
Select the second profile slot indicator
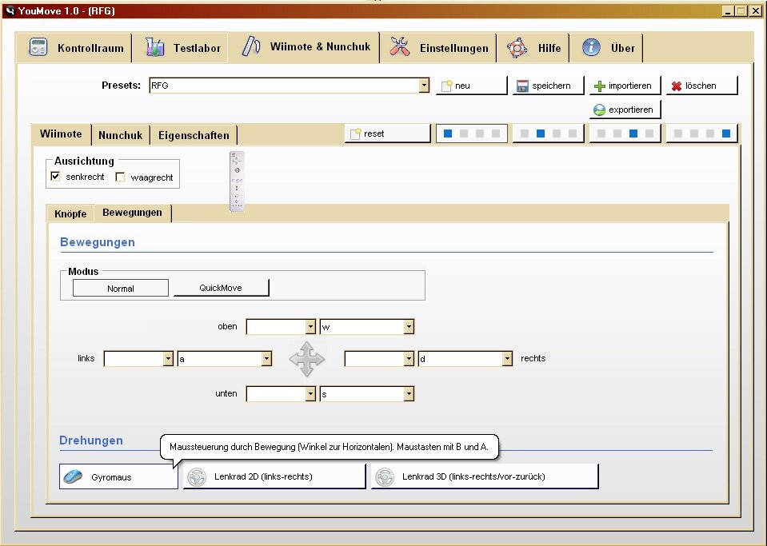click(x=549, y=134)
